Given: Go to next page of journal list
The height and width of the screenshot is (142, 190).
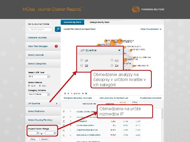Looking at the screenshot, I should click(x=83, y=93).
